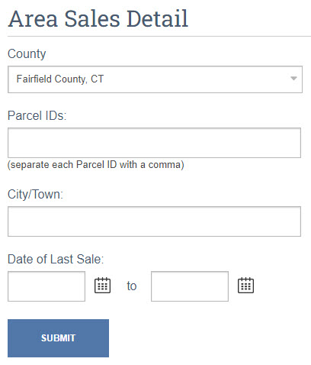This screenshot has height=365, width=311.
Task: Click the Parcel IDs label
Action: (37, 115)
